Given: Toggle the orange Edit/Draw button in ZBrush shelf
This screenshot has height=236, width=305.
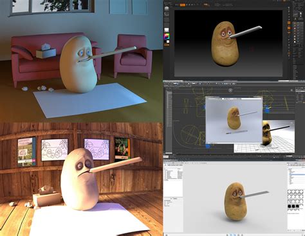Looking at the screenshot, I should click(x=182, y=5).
